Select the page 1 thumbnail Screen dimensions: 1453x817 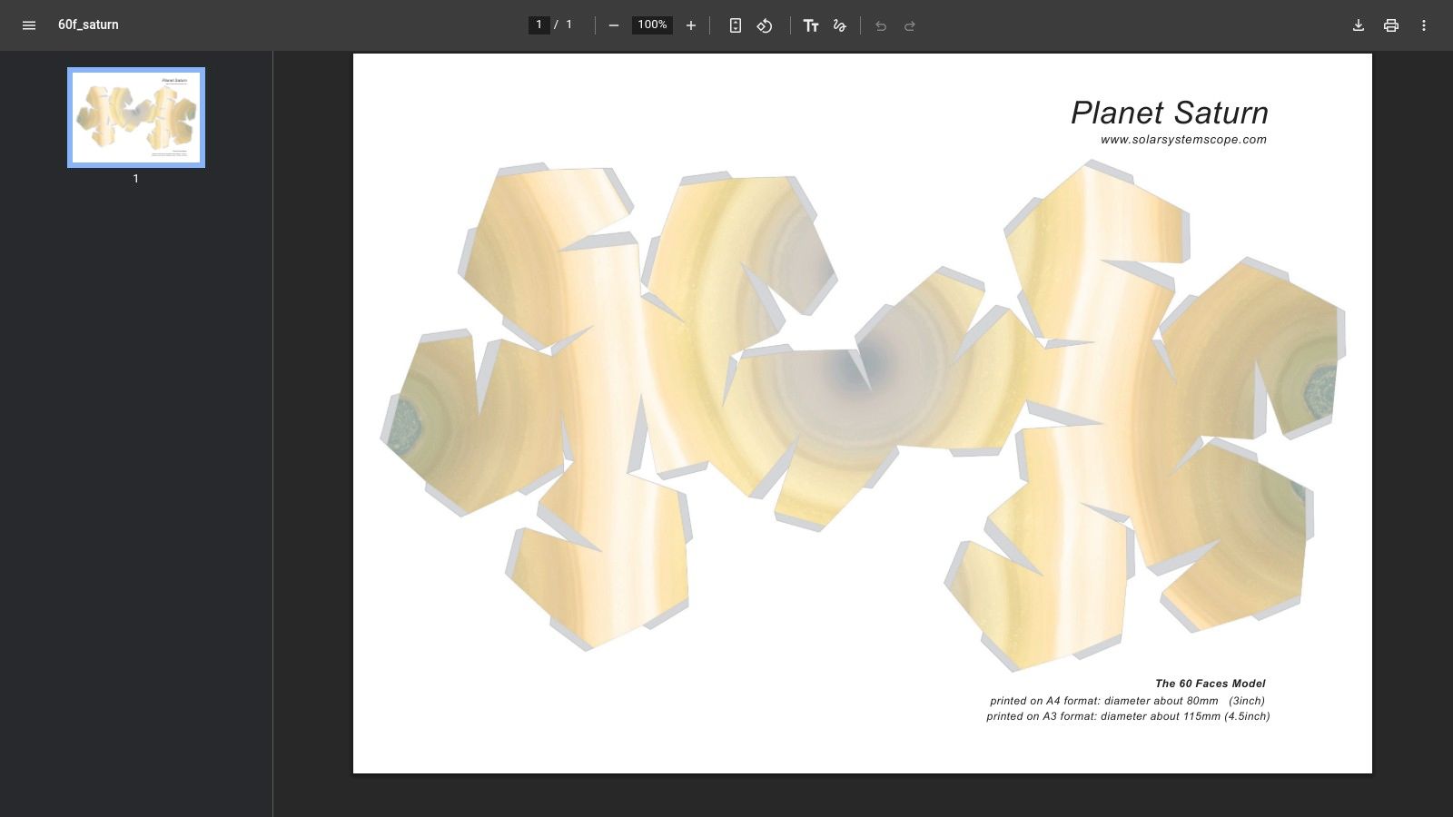coord(136,117)
